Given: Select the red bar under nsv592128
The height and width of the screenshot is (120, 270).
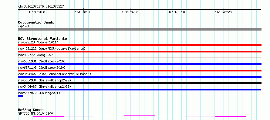Looking at the screenshot, I should click(140, 45).
